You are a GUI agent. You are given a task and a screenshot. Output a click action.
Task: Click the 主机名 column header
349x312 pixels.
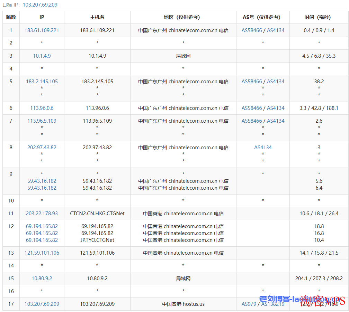(97, 17)
